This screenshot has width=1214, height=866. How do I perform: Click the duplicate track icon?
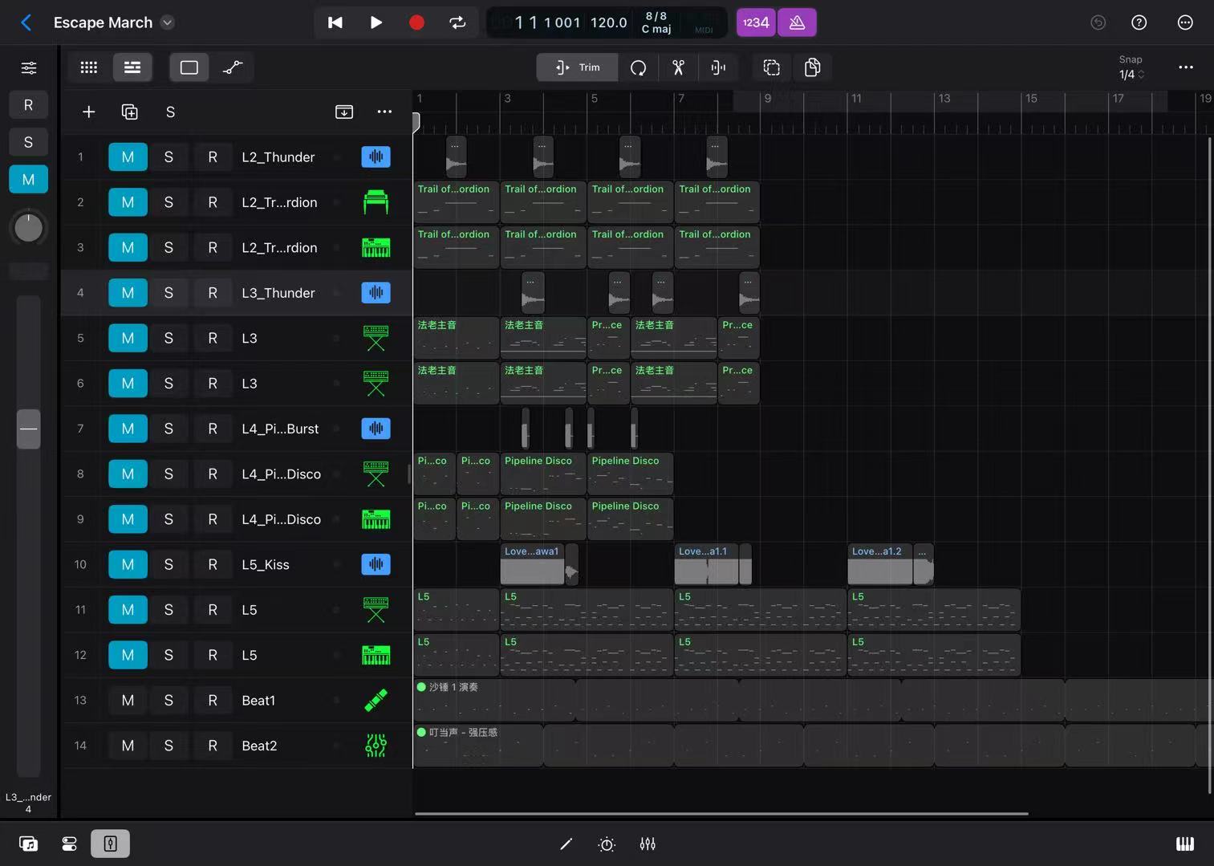coord(129,112)
